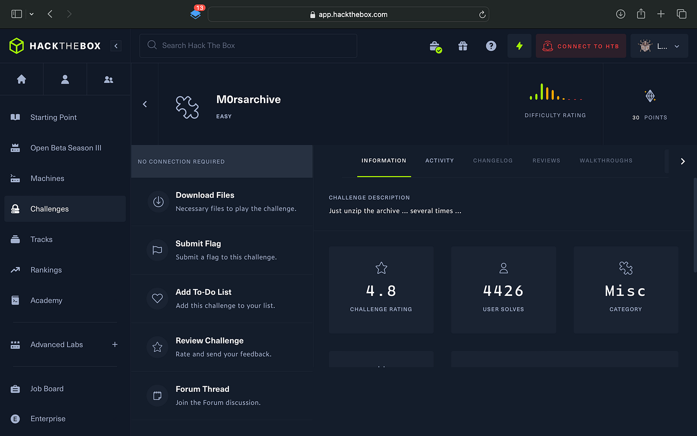
Task: Click Download Files for the challenge
Action: point(205,195)
